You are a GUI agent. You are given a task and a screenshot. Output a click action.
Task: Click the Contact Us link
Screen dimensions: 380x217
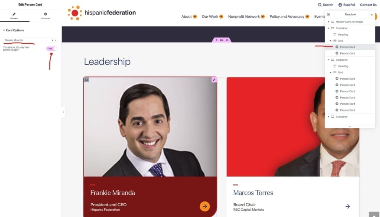368,5
